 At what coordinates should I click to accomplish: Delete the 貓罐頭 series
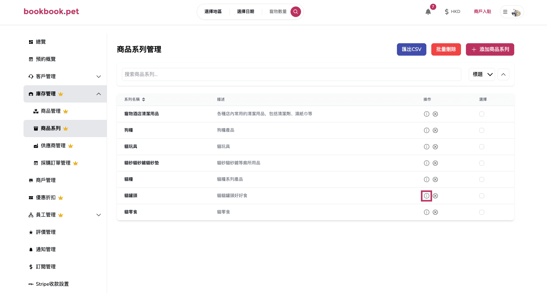[435, 196]
